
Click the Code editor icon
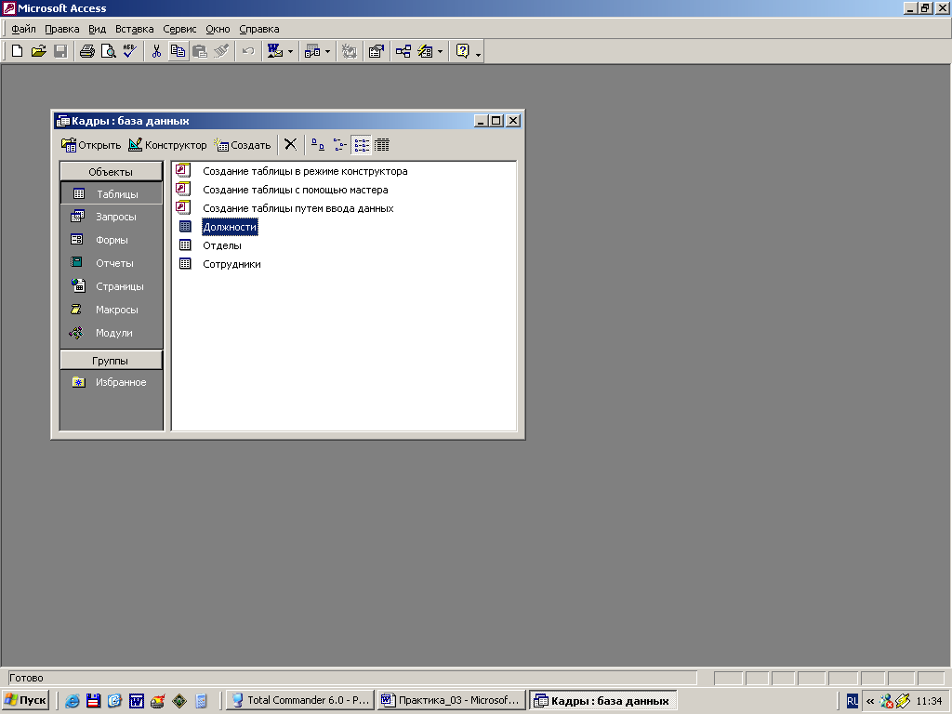[350, 51]
